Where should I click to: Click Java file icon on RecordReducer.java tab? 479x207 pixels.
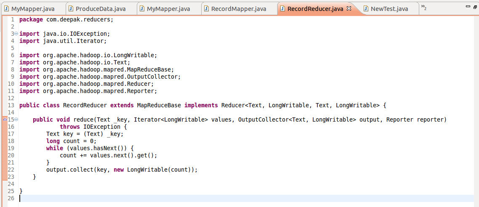pyautogui.click(x=283, y=8)
